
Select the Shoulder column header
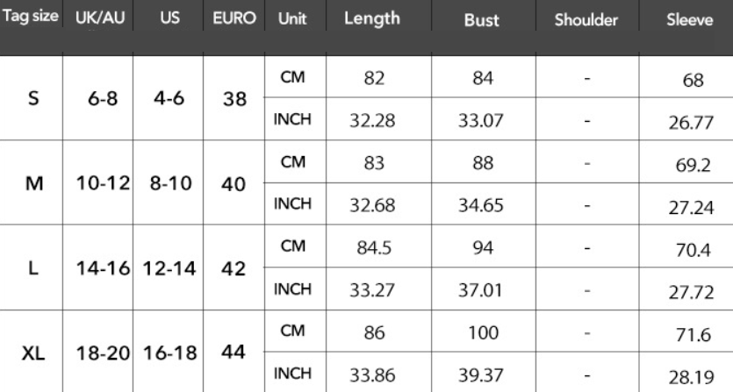pos(586,21)
